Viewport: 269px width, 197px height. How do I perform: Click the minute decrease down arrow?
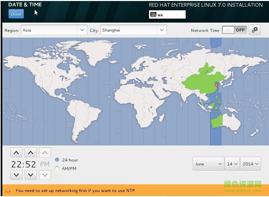point(31,174)
